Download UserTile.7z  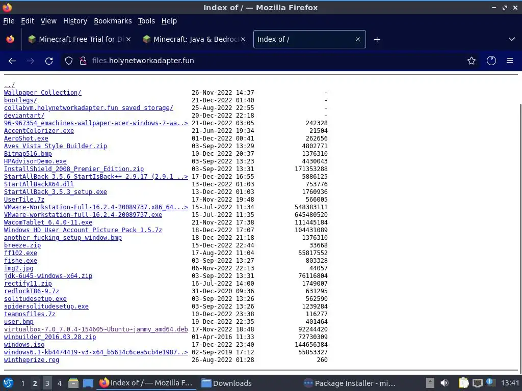tap(24, 200)
